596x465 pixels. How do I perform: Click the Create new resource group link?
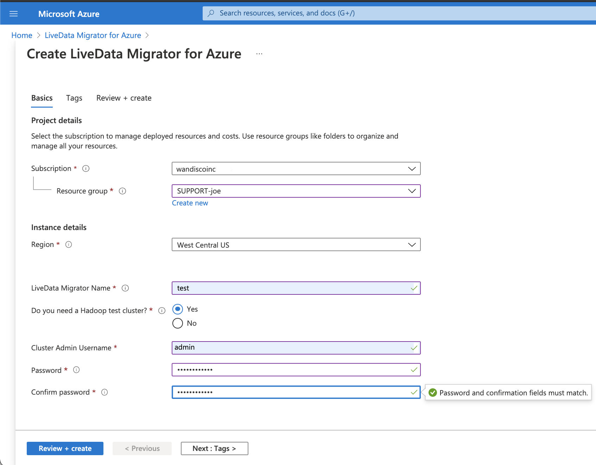tap(190, 203)
